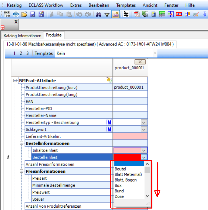Export to PDF with the Acrobat icon

(137, 14)
